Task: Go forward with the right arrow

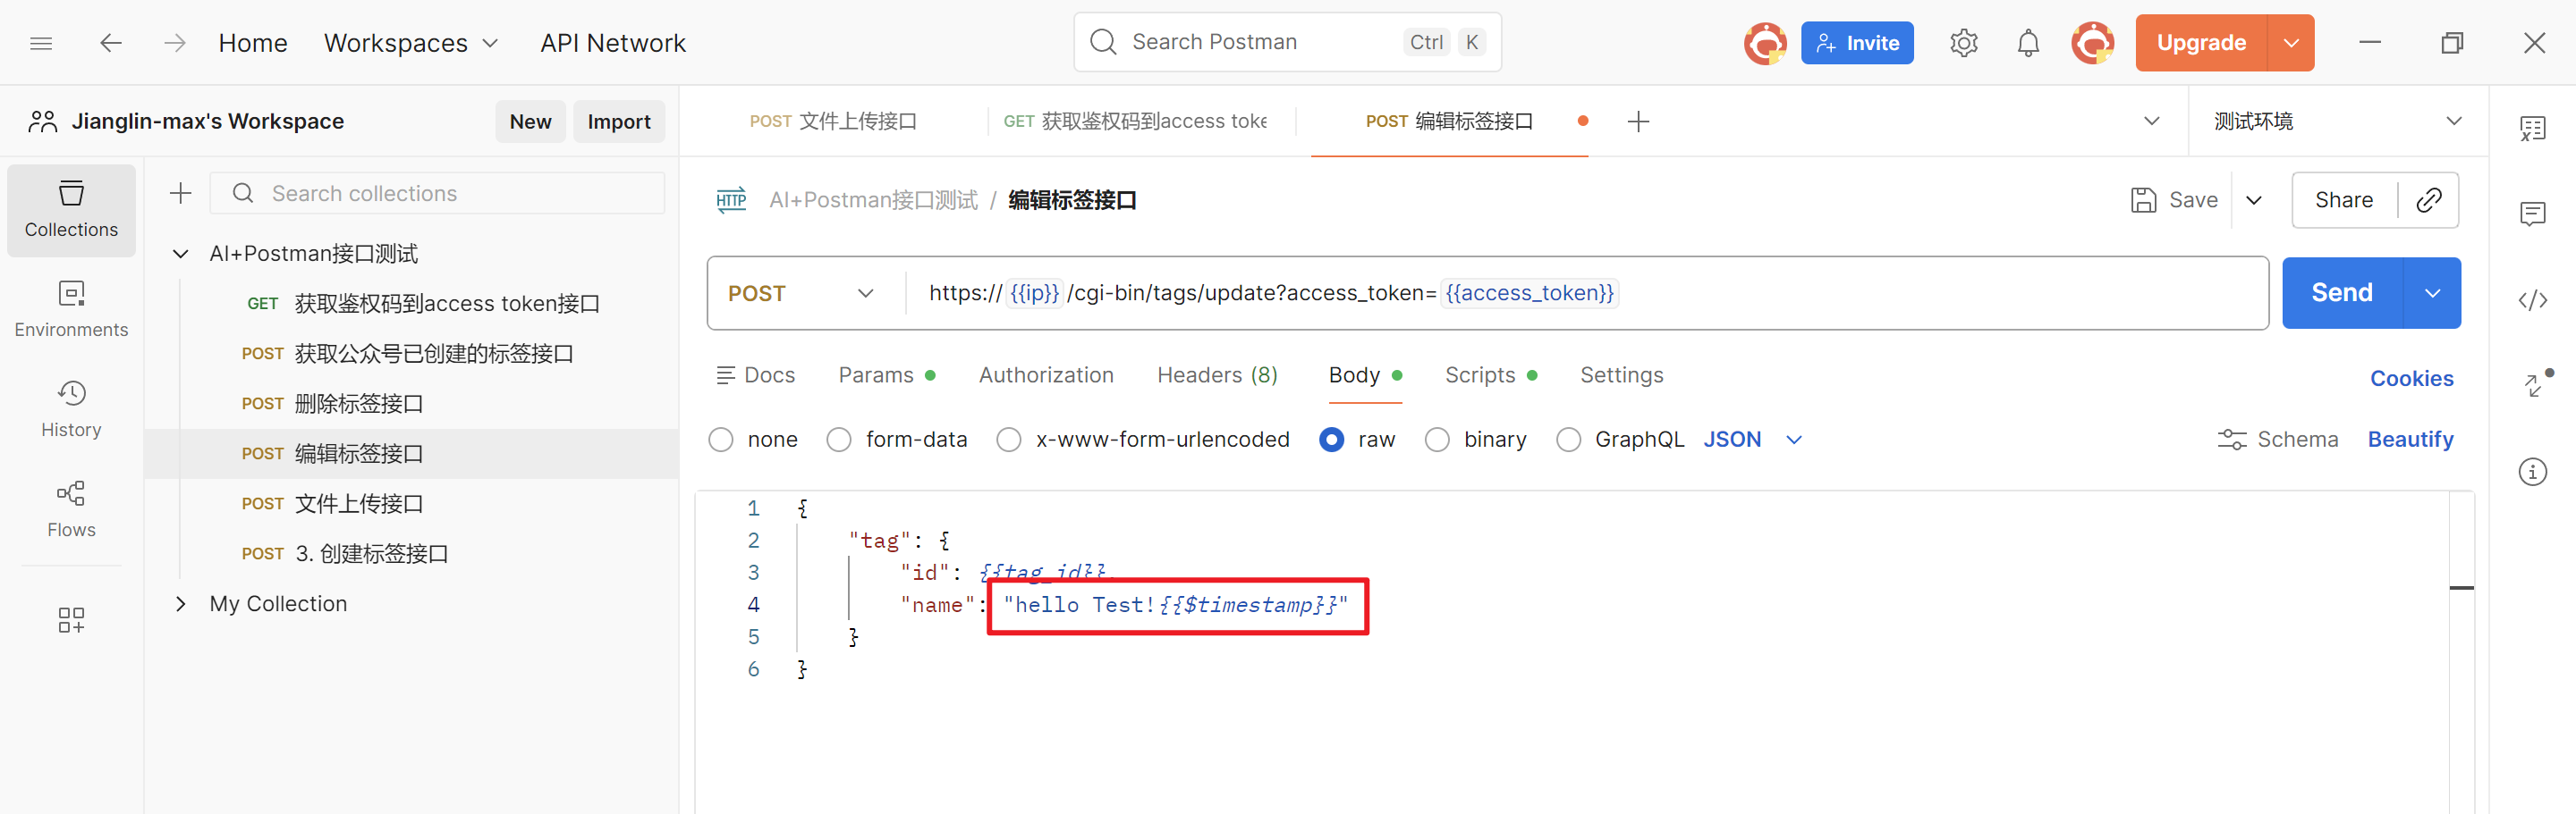Action: point(175,43)
